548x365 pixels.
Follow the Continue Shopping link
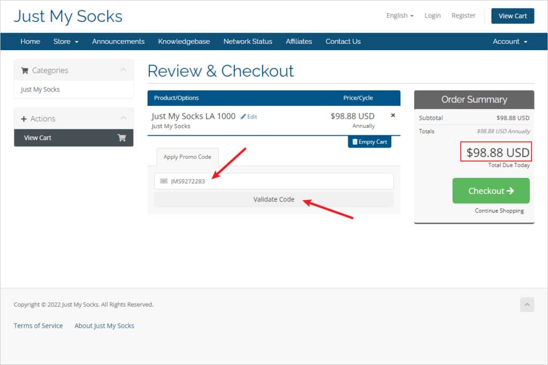[499, 211]
